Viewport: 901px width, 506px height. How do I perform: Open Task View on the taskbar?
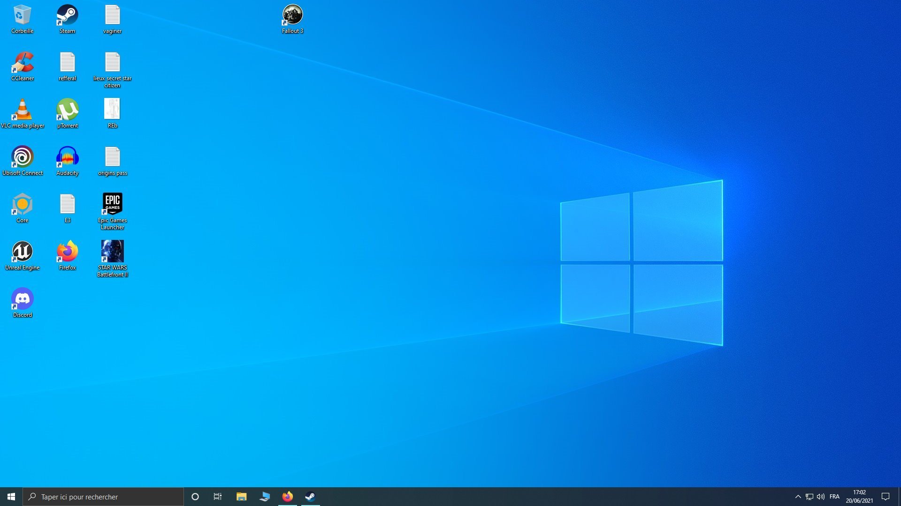click(x=218, y=497)
